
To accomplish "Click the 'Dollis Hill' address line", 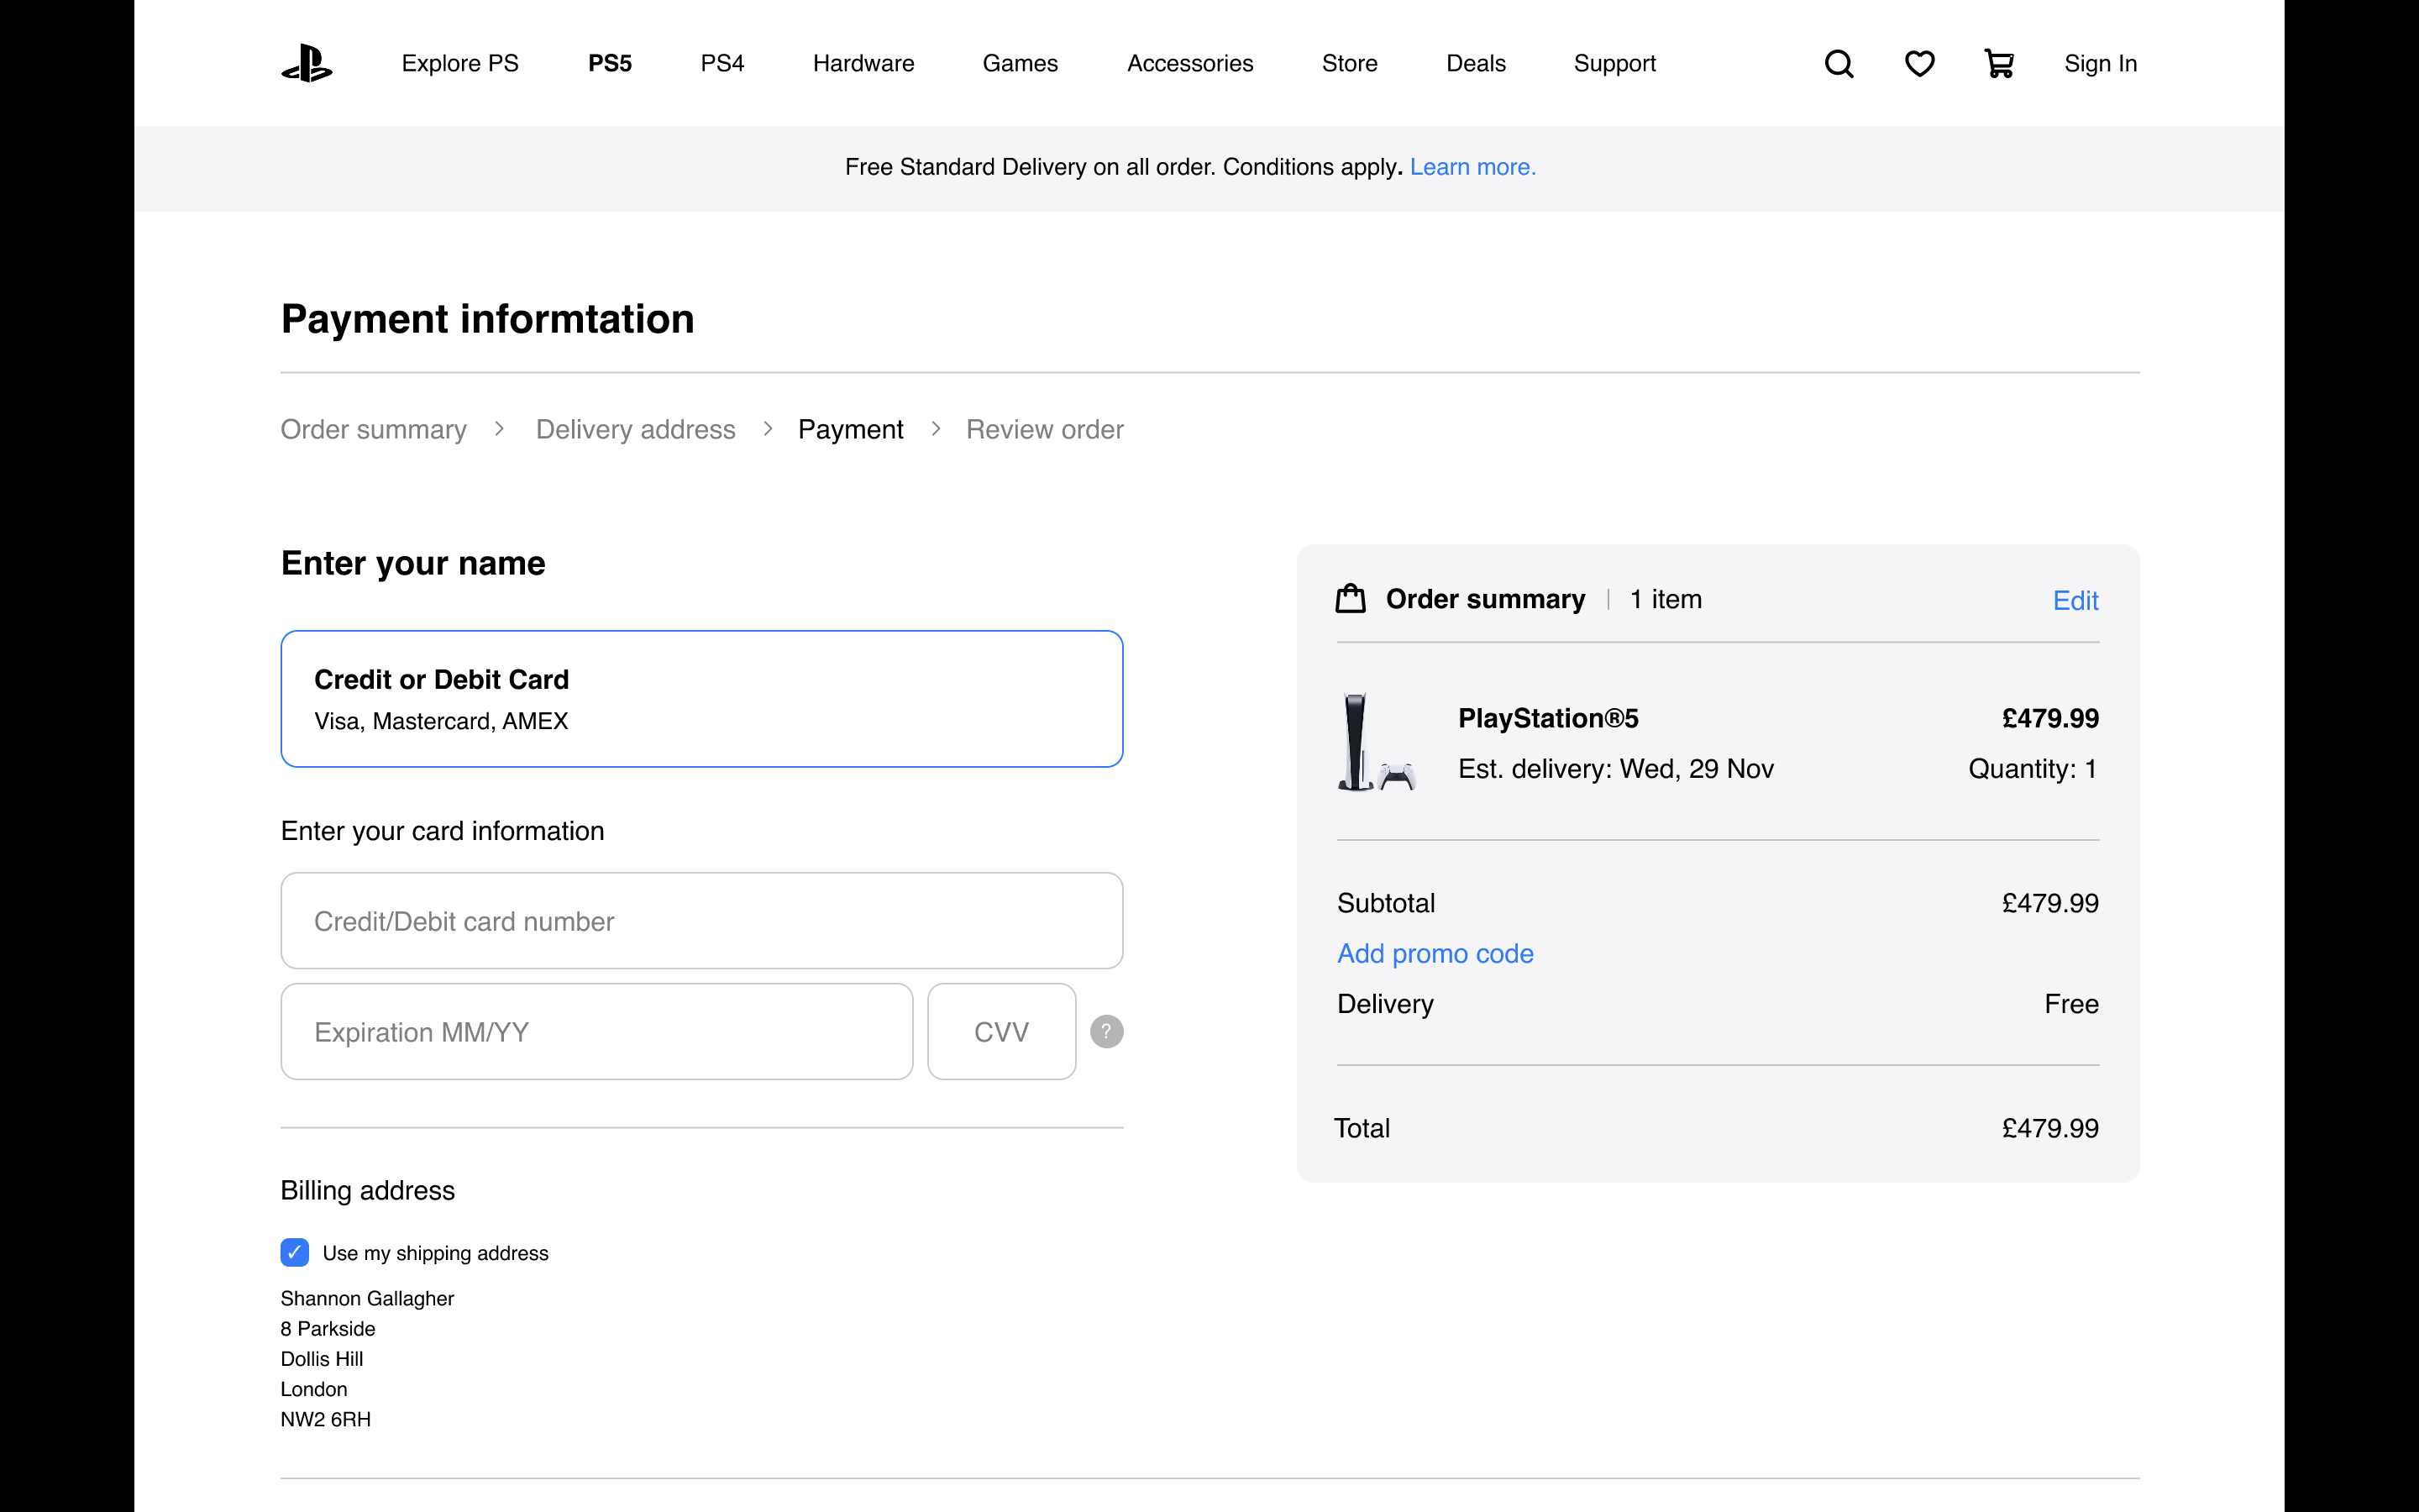I will click(322, 1358).
